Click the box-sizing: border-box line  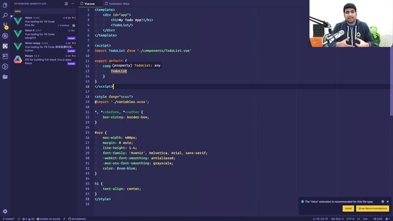[126, 117]
